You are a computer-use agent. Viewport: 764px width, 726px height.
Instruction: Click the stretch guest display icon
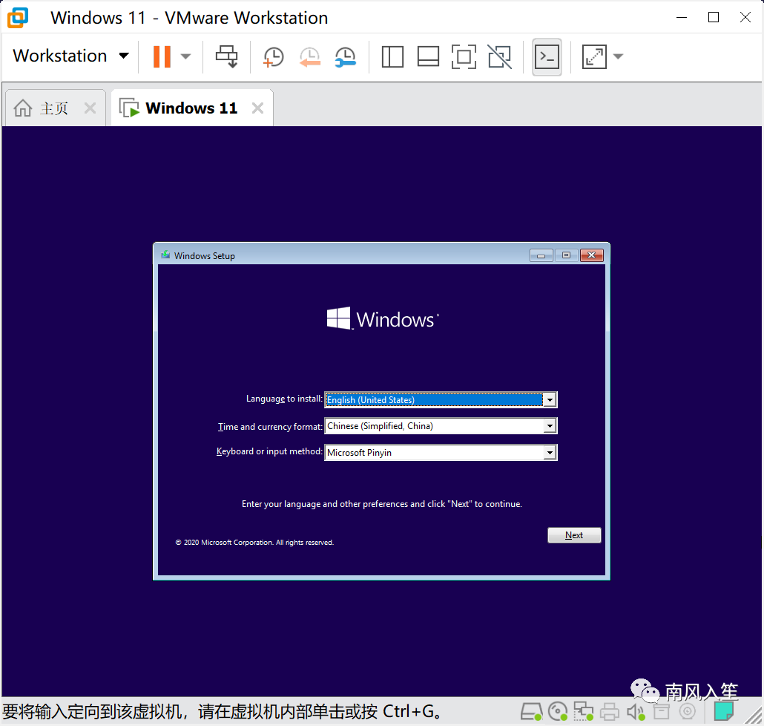(x=594, y=57)
